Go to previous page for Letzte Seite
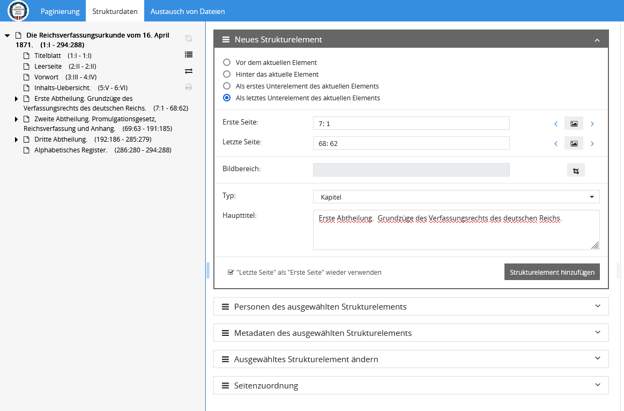 coord(556,144)
